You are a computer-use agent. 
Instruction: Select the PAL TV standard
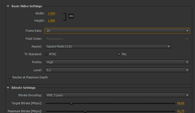pyautogui.click(x=119, y=54)
